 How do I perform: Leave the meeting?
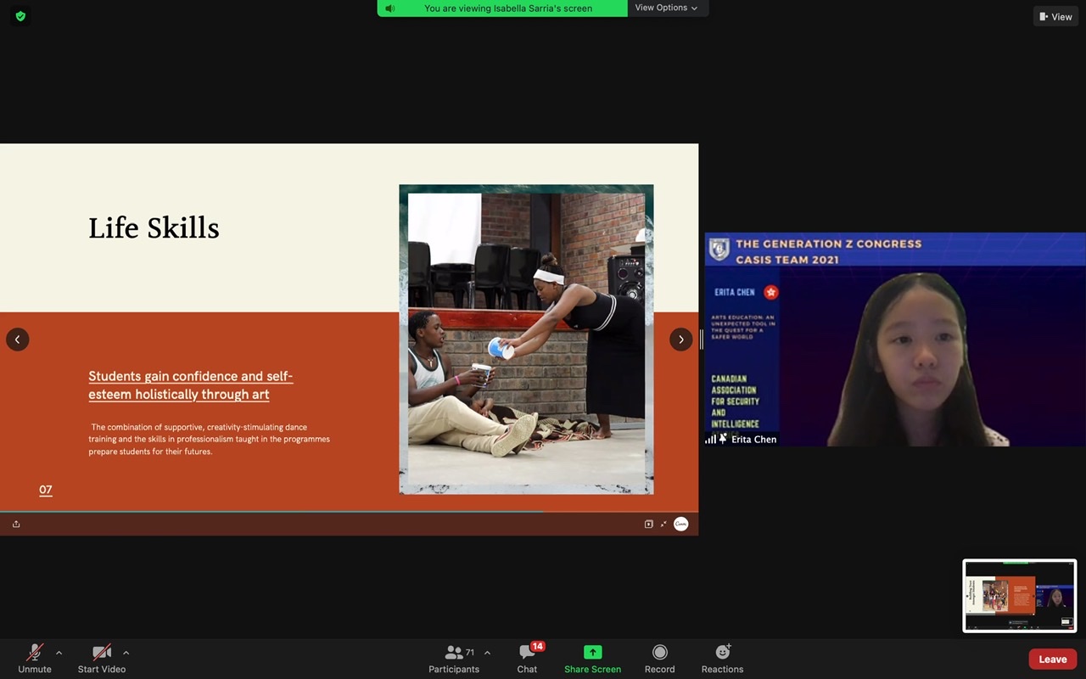click(1052, 659)
